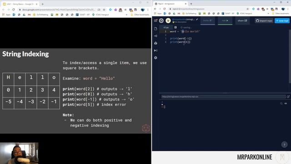Viewport: 291px width, 164px height.
Task: Click code line 1 word = 'Hello world!'
Action: click(185, 31)
